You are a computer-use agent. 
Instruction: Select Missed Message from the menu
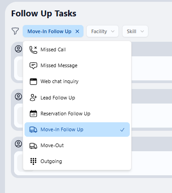[77, 65]
